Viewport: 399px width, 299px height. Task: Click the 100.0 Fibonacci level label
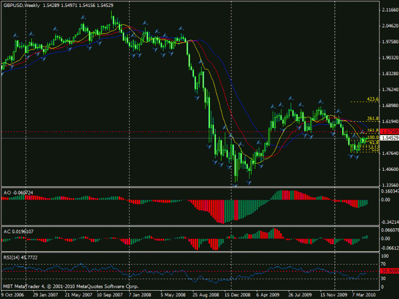tap(373, 138)
